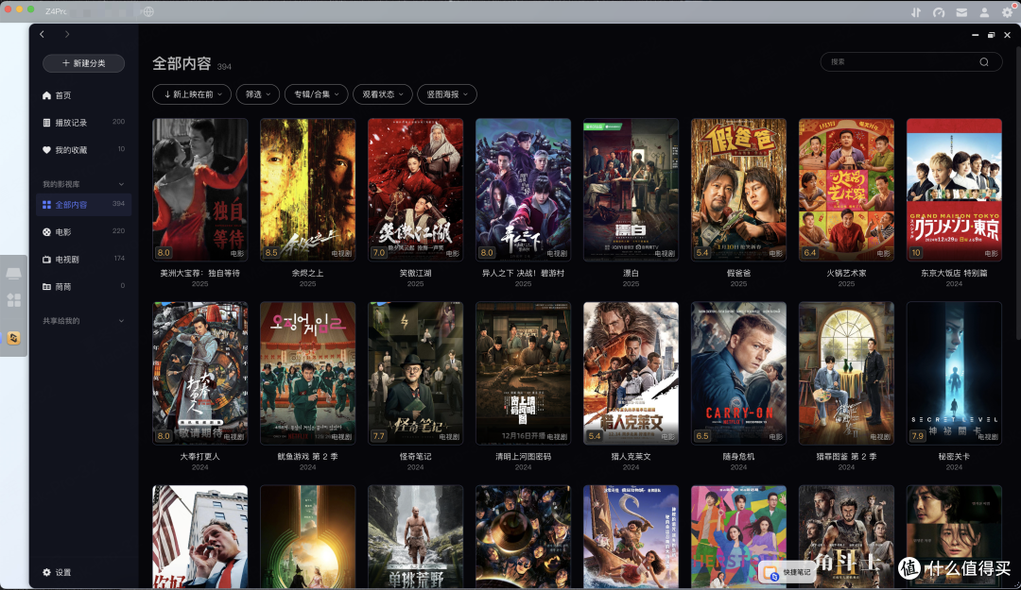
Task: Open the 专辑/合集 dropdown
Action: click(317, 94)
